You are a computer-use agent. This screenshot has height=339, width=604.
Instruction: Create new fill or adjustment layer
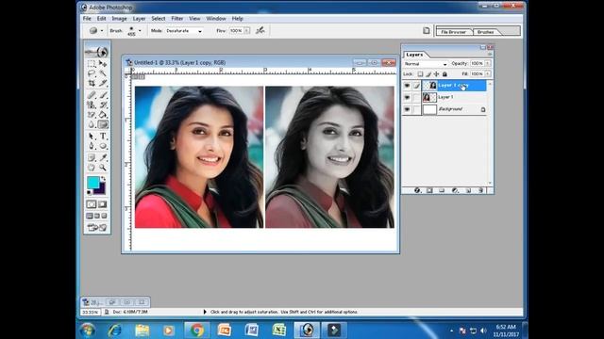click(455, 190)
